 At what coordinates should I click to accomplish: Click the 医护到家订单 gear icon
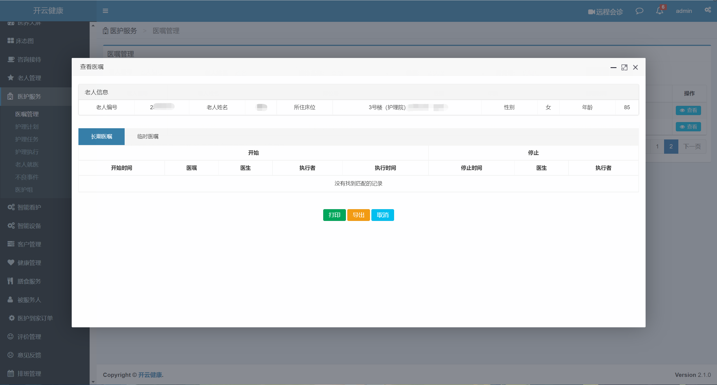(11, 318)
